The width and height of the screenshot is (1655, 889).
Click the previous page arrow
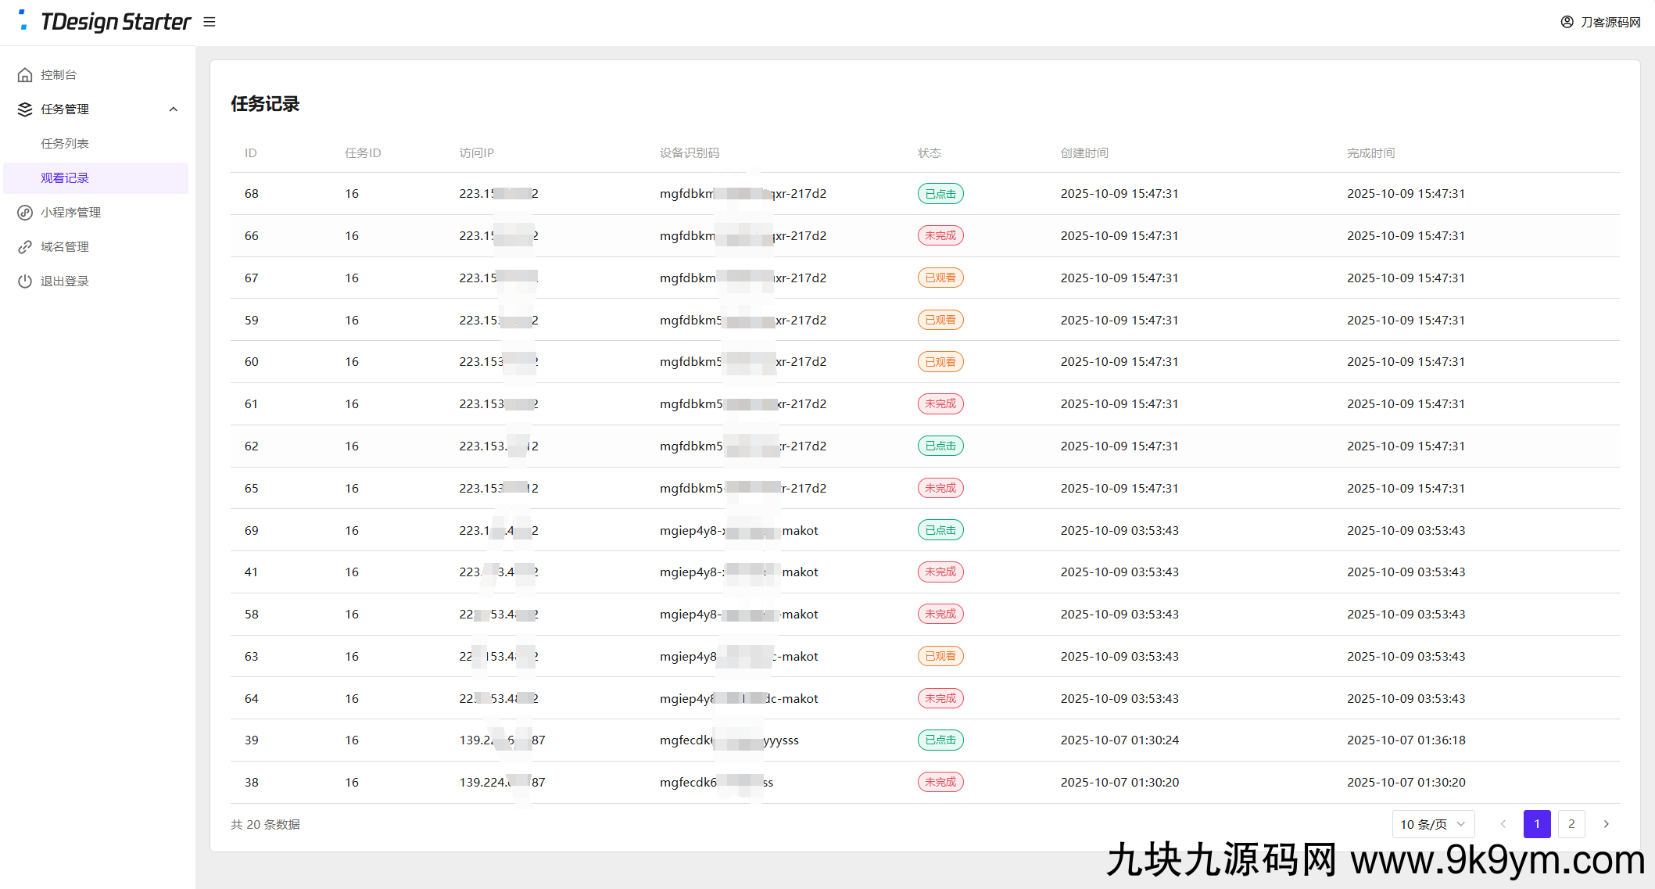click(x=1503, y=824)
